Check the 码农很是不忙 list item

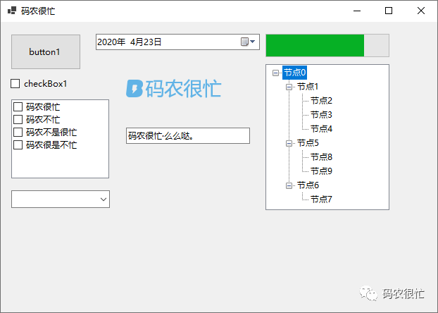(x=18, y=145)
